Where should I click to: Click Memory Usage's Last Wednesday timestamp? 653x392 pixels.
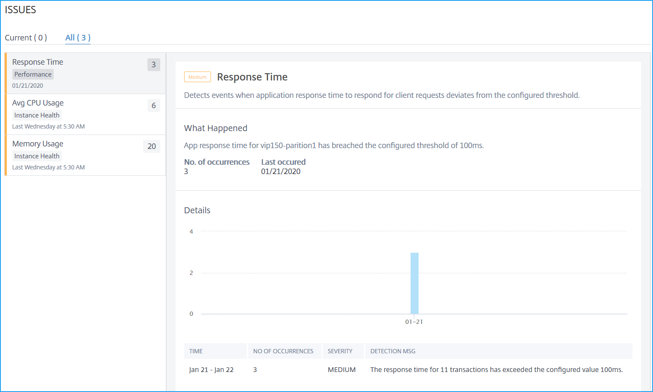pos(49,167)
